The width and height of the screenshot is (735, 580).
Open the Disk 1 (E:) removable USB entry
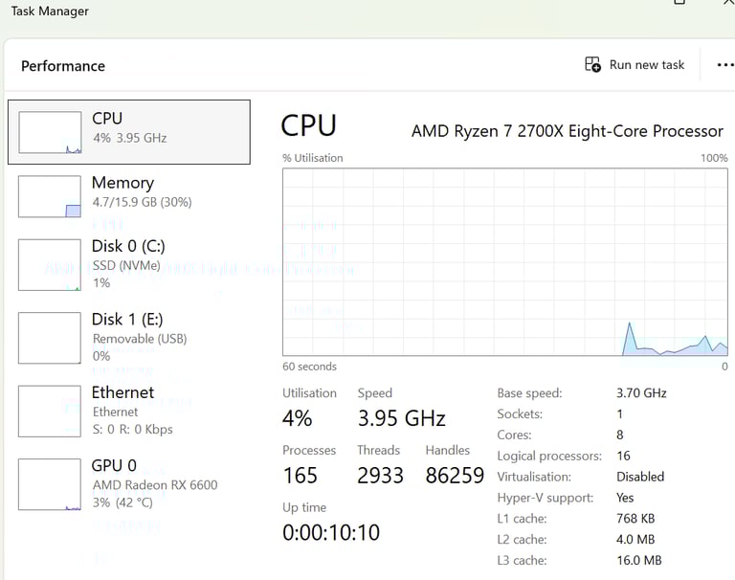click(x=129, y=338)
